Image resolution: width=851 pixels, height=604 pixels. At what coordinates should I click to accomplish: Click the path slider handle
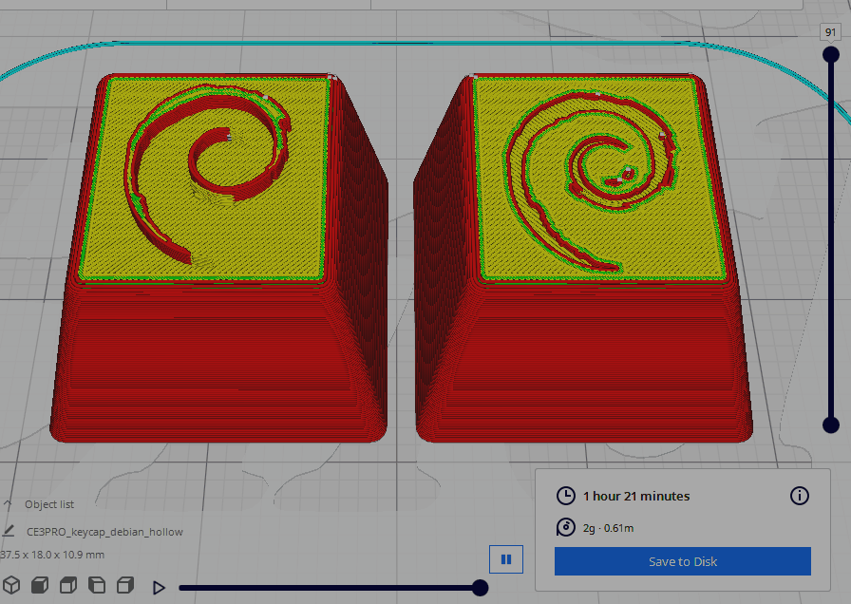point(480,587)
